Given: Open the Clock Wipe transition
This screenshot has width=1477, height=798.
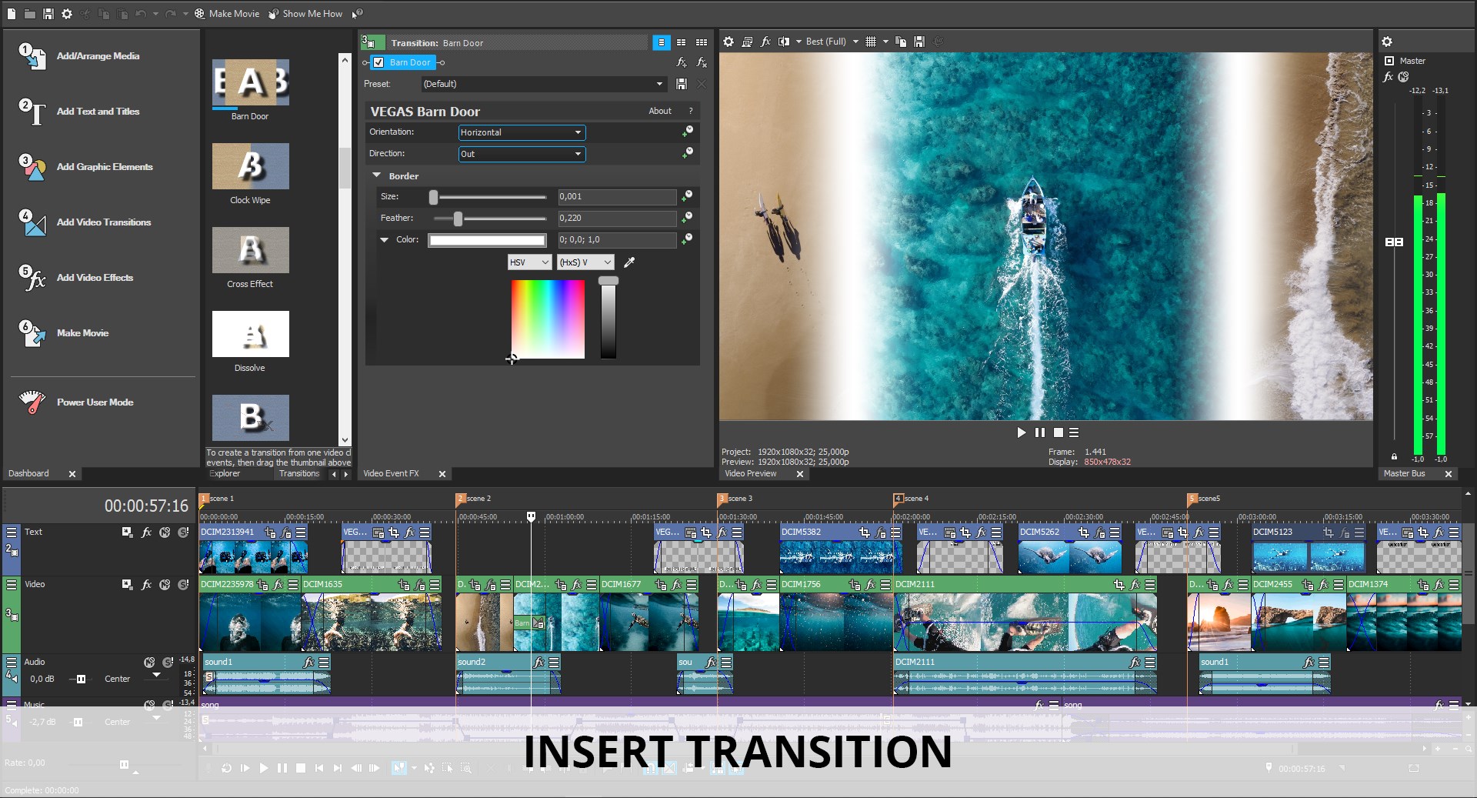Looking at the screenshot, I should (249, 166).
